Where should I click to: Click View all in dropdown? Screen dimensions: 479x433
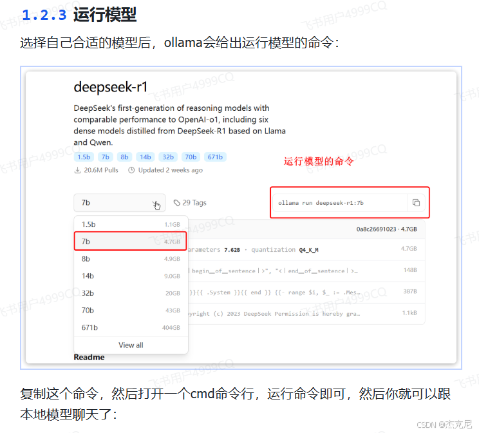point(131,345)
